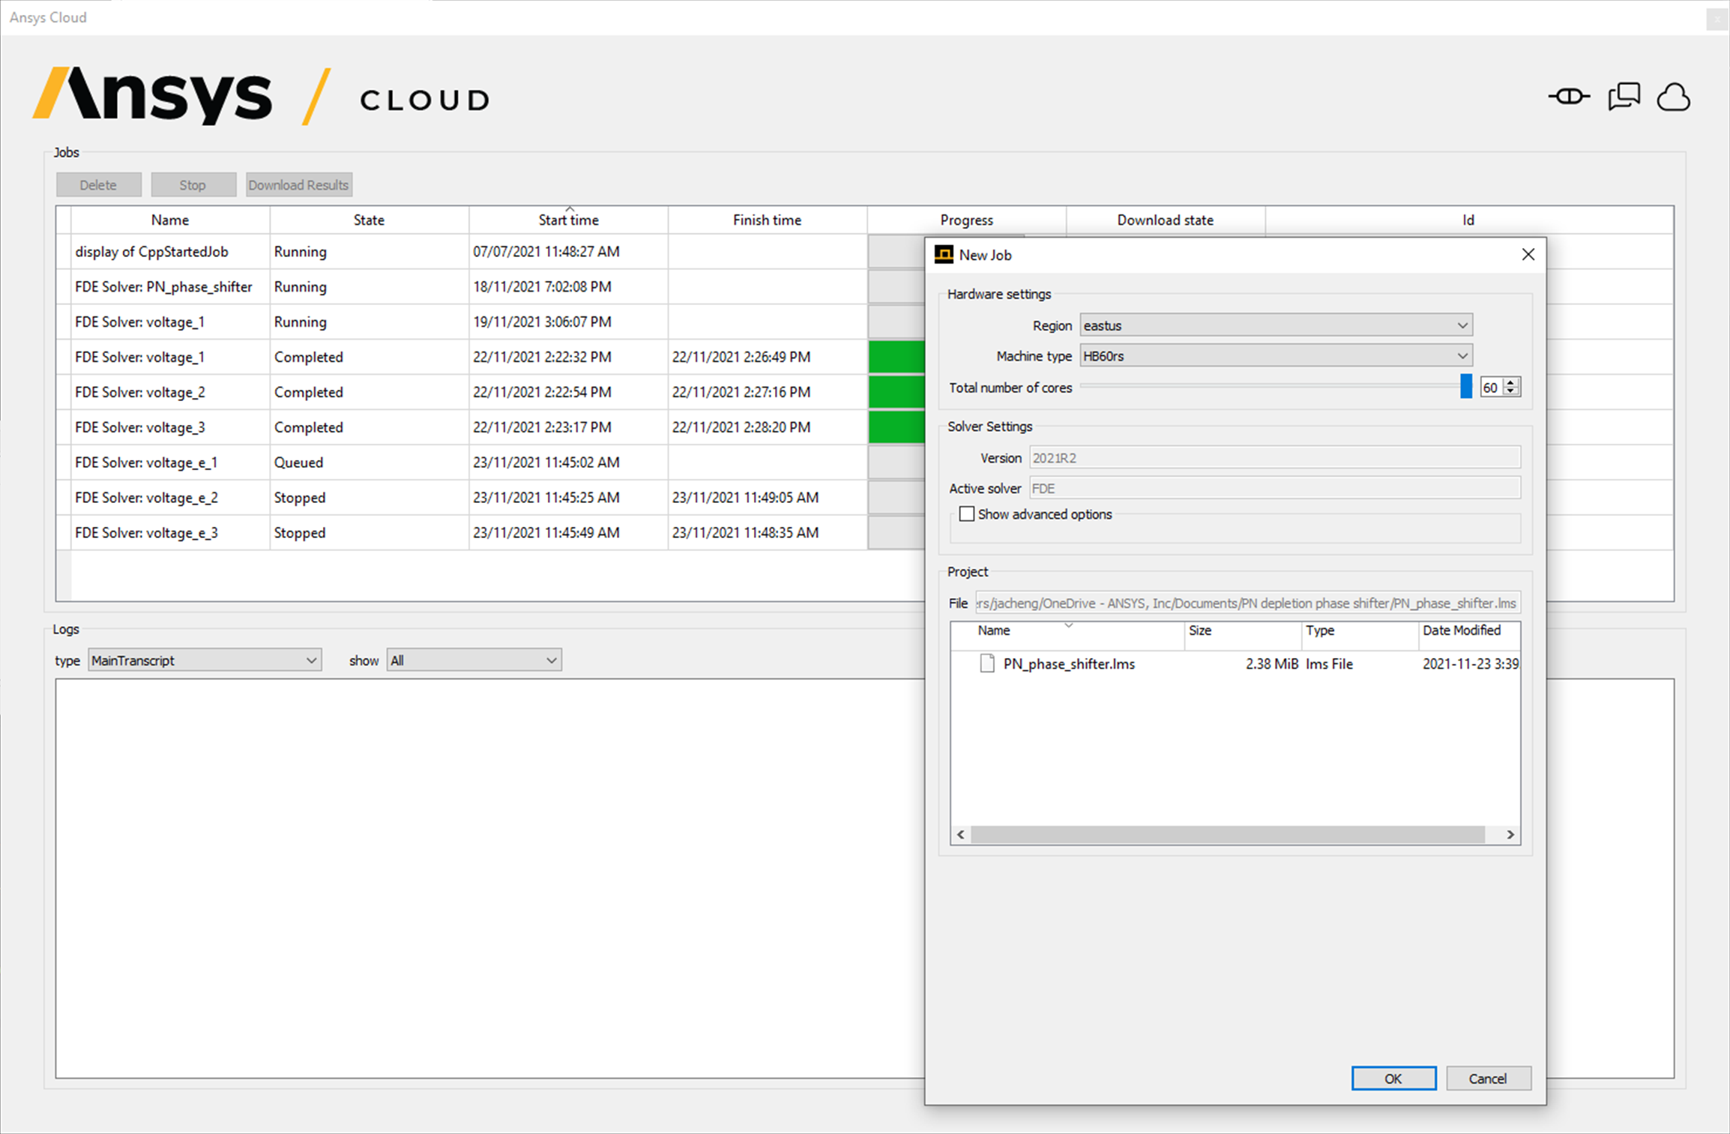This screenshot has width=1730, height=1134.
Task: Sort jobs by State column header
Action: point(369,220)
